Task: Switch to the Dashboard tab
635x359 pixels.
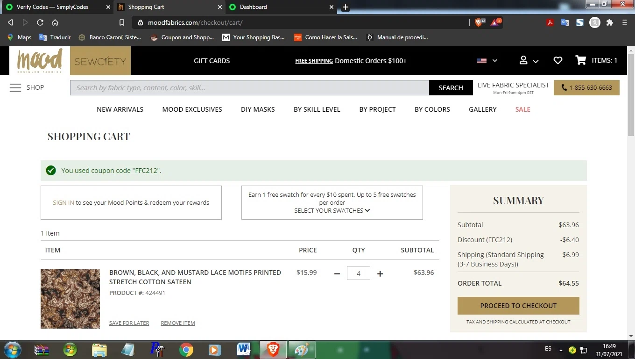Action: coord(282,7)
